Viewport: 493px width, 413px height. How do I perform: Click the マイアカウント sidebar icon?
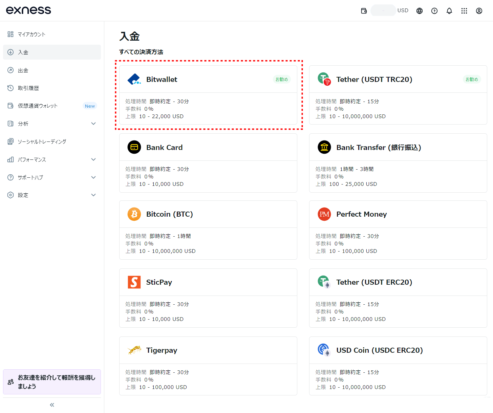pos(10,34)
